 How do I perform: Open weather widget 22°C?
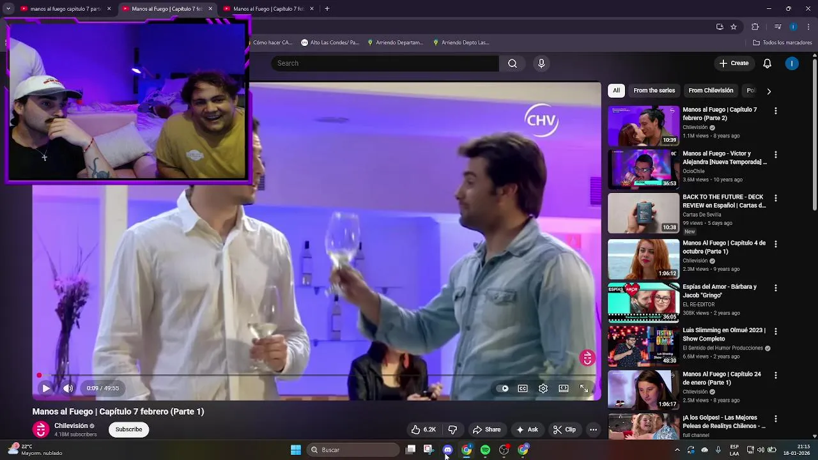(x=35, y=450)
